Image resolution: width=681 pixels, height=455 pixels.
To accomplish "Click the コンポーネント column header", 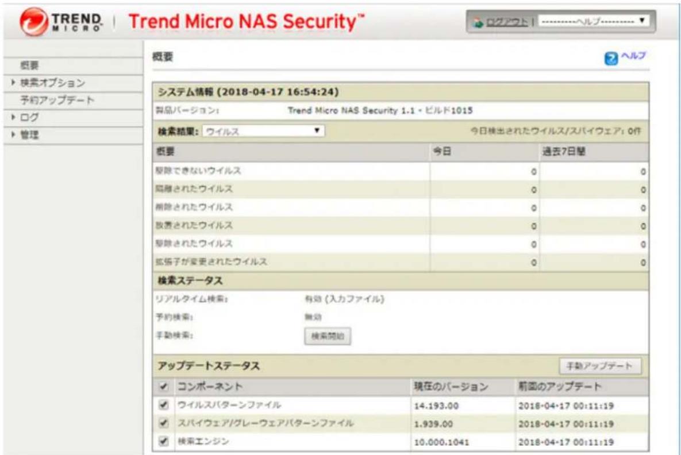I will tap(210, 387).
